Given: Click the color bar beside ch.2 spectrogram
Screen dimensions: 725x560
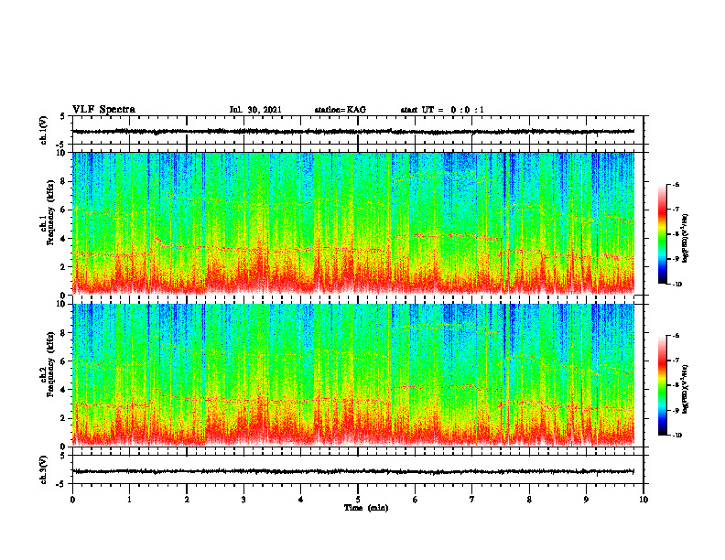Looking at the screenshot, I should click(663, 385).
